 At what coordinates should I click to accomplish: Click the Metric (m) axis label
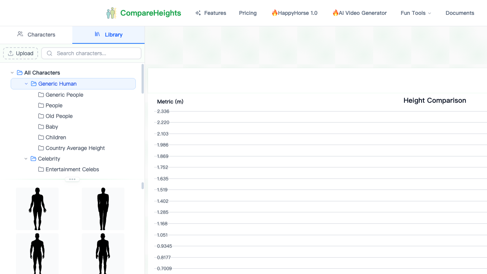point(170,102)
